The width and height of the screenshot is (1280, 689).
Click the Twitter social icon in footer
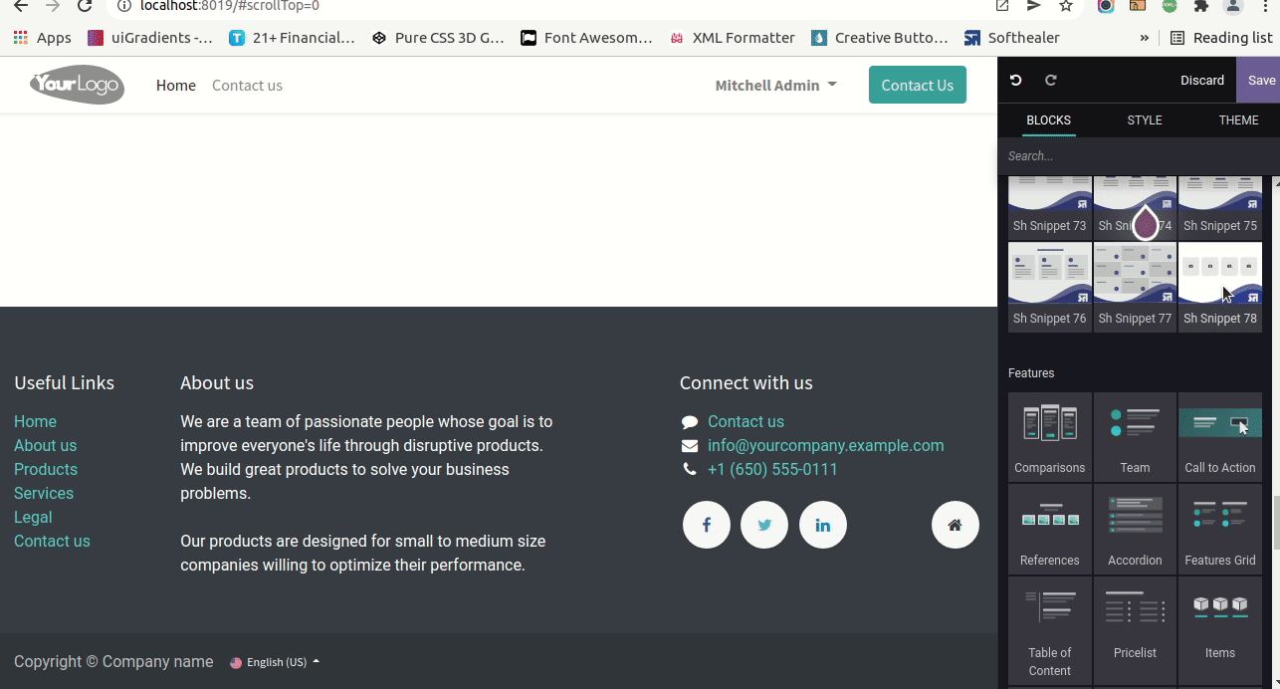764,525
